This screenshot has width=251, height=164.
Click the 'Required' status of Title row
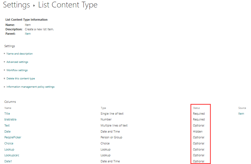point(199,114)
